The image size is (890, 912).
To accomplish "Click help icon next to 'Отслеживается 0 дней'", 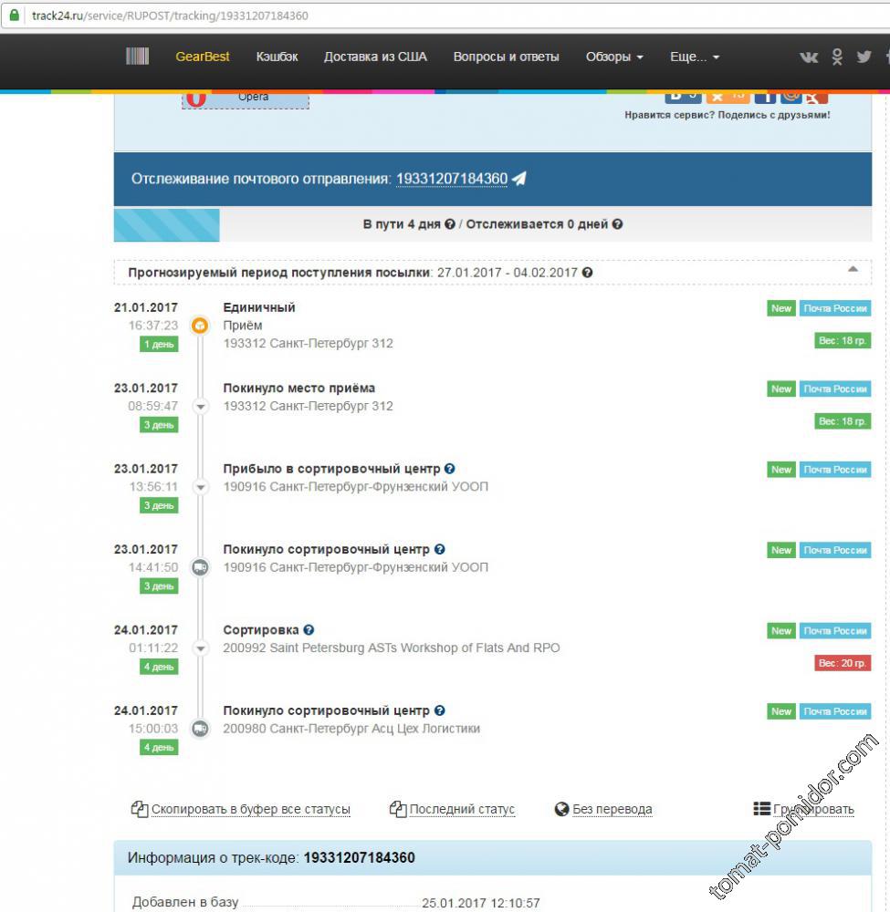I will [x=618, y=224].
